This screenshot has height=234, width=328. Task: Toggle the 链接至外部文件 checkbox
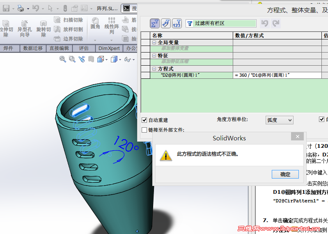pos(145,130)
